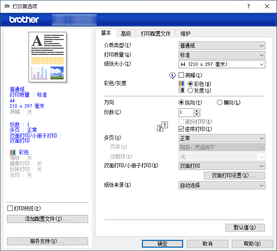Click the brother logo

coord(24,19)
